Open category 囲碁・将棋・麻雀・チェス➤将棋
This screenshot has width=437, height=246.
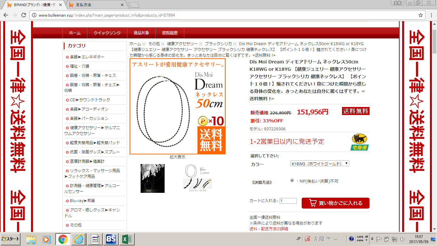[x=92, y=88]
